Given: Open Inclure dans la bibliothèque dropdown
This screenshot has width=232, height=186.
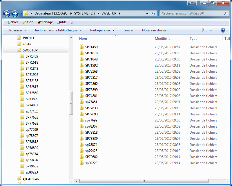Looking at the screenshot, I should (58, 30).
